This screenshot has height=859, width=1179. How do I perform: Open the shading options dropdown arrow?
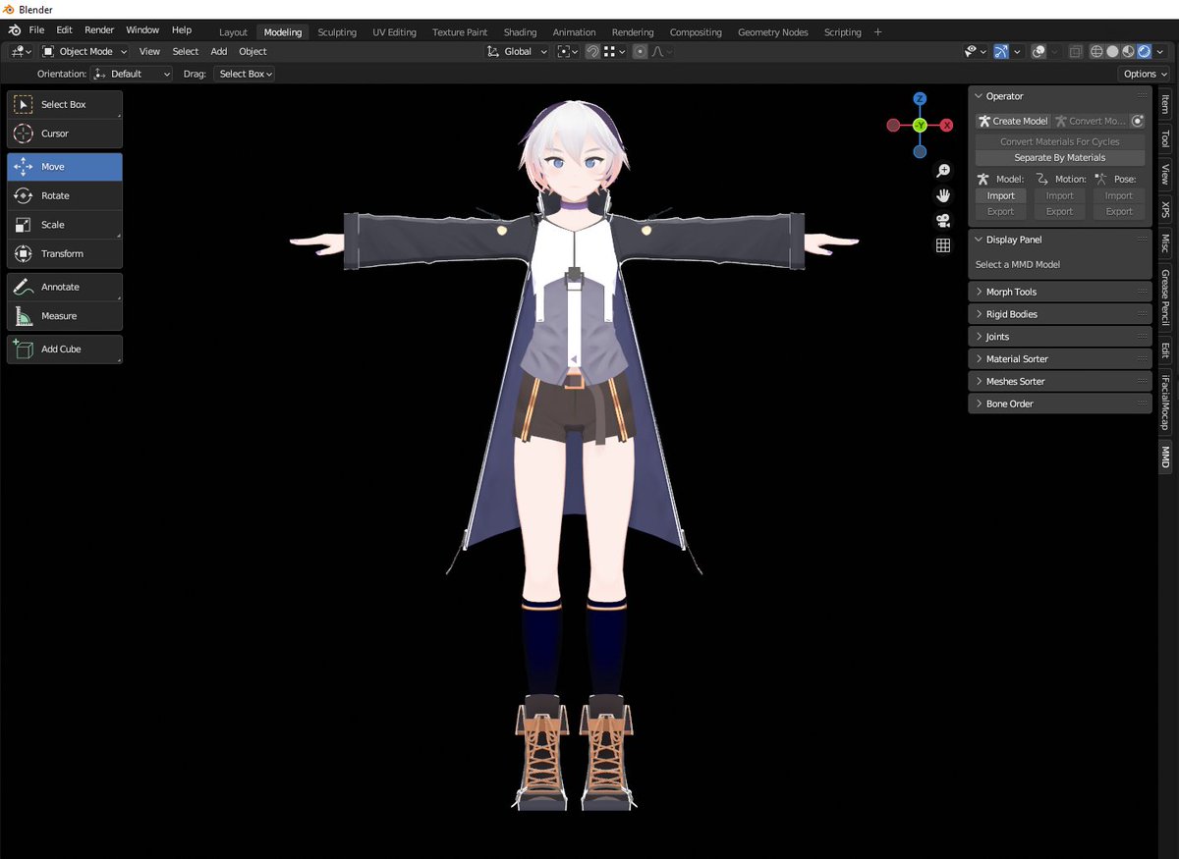[x=1160, y=52]
